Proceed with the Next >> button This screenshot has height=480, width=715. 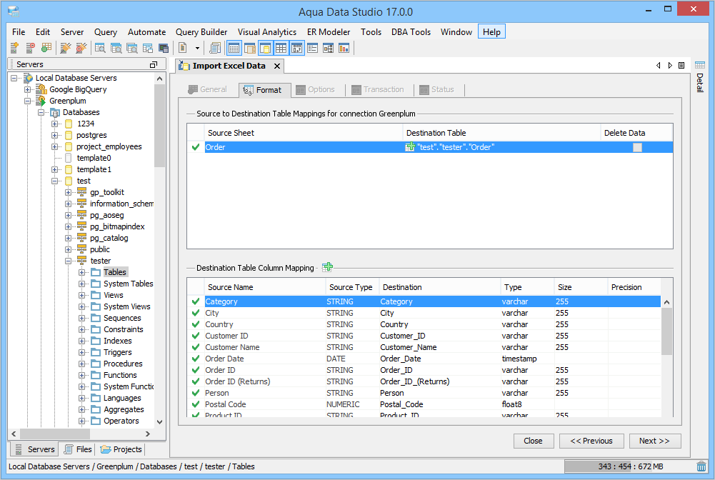click(655, 441)
